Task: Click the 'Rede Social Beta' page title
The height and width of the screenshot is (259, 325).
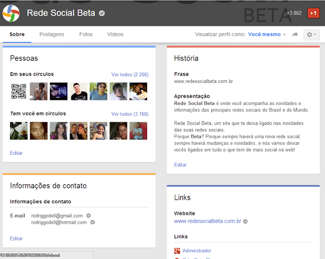Action: [61, 13]
